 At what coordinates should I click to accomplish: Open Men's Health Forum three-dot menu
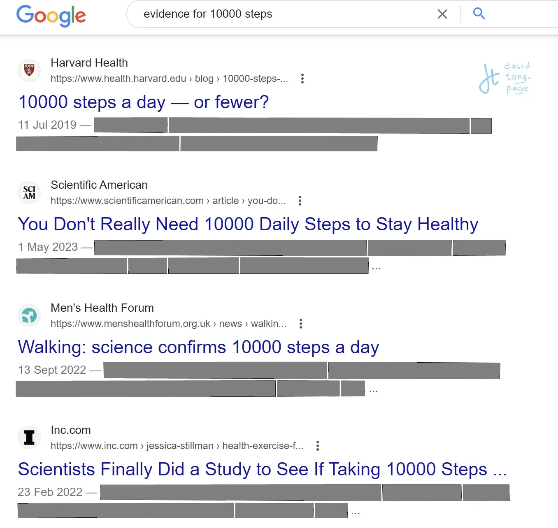pyautogui.click(x=301, y=324)
